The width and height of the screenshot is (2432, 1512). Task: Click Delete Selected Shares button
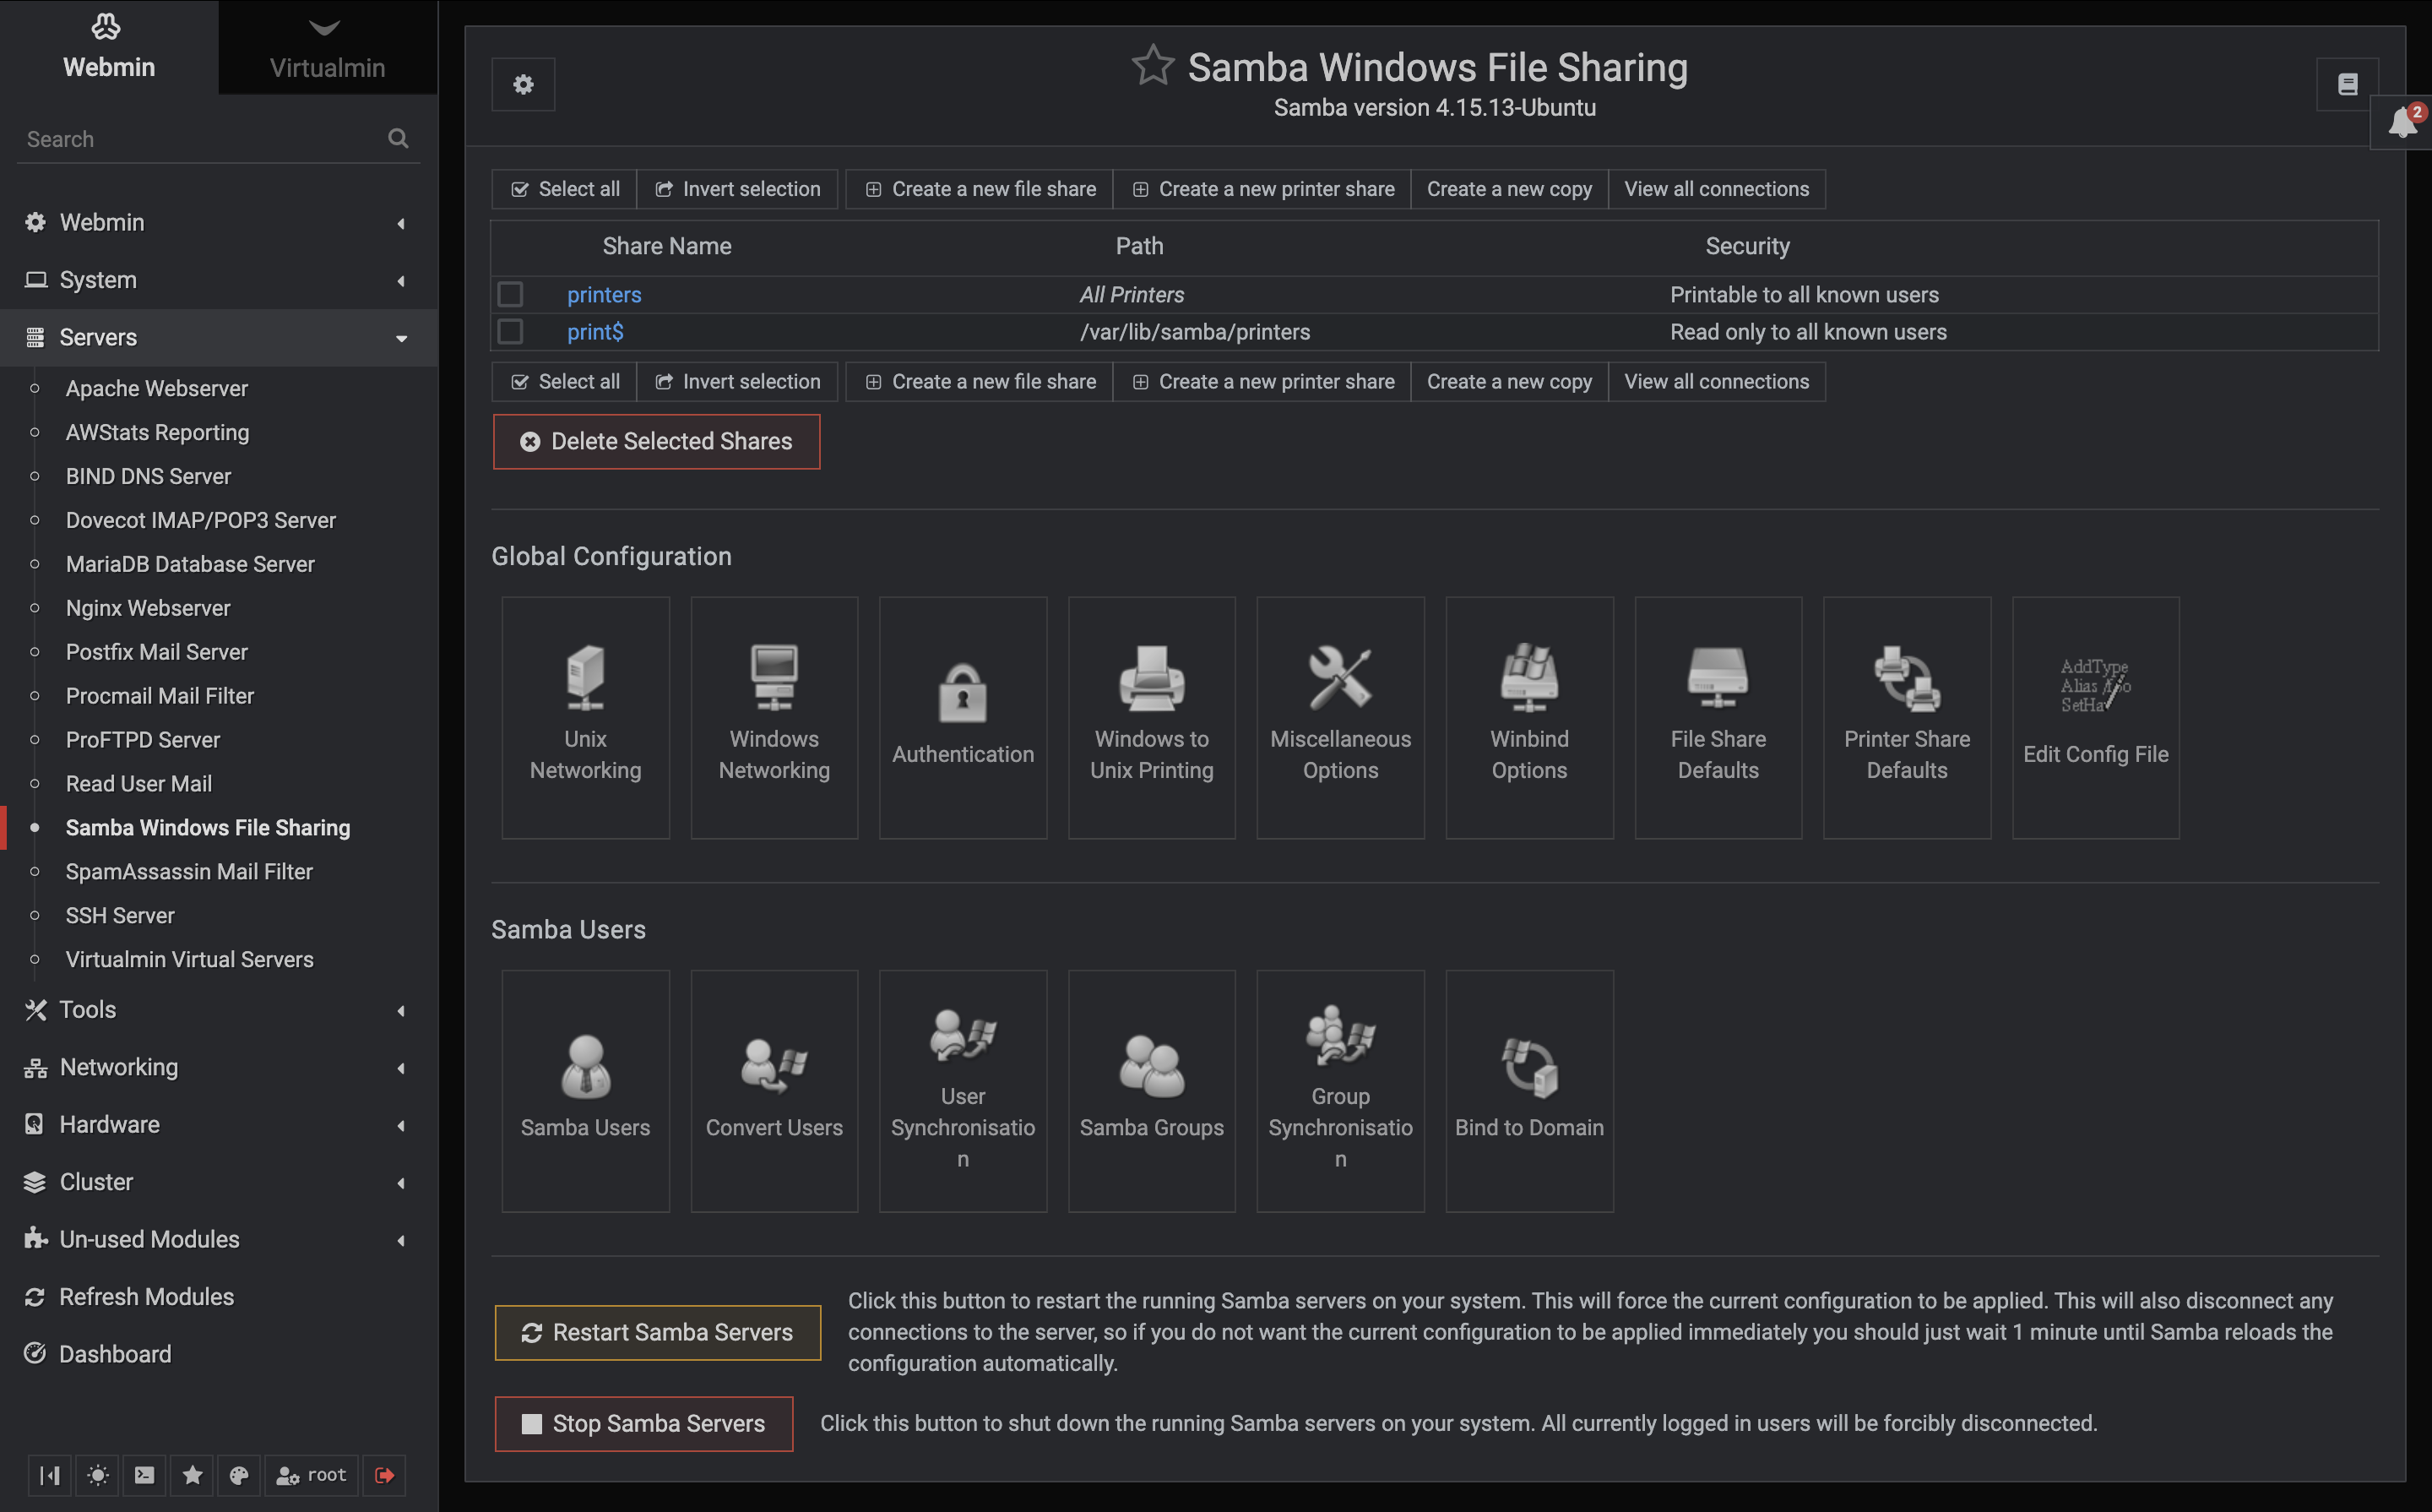pos(656,441)
